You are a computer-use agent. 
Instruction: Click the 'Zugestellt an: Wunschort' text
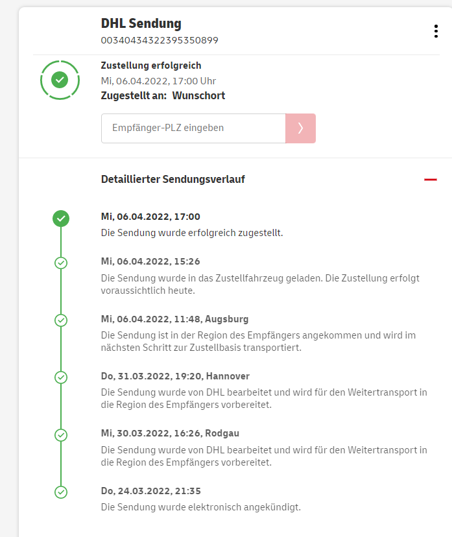163,96
